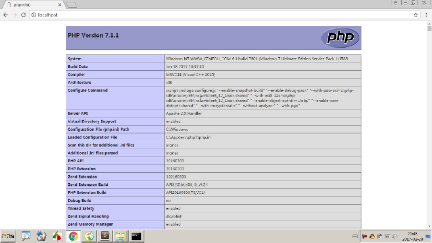
Task: Click the Chrome user profile icon
Action: (x=396, y=2)
